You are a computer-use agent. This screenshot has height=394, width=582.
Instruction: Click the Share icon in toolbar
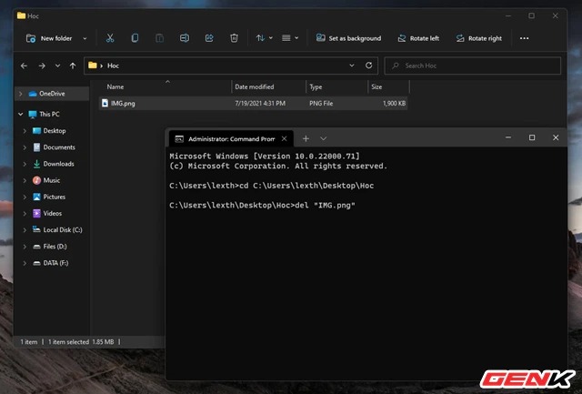point(209,38)
